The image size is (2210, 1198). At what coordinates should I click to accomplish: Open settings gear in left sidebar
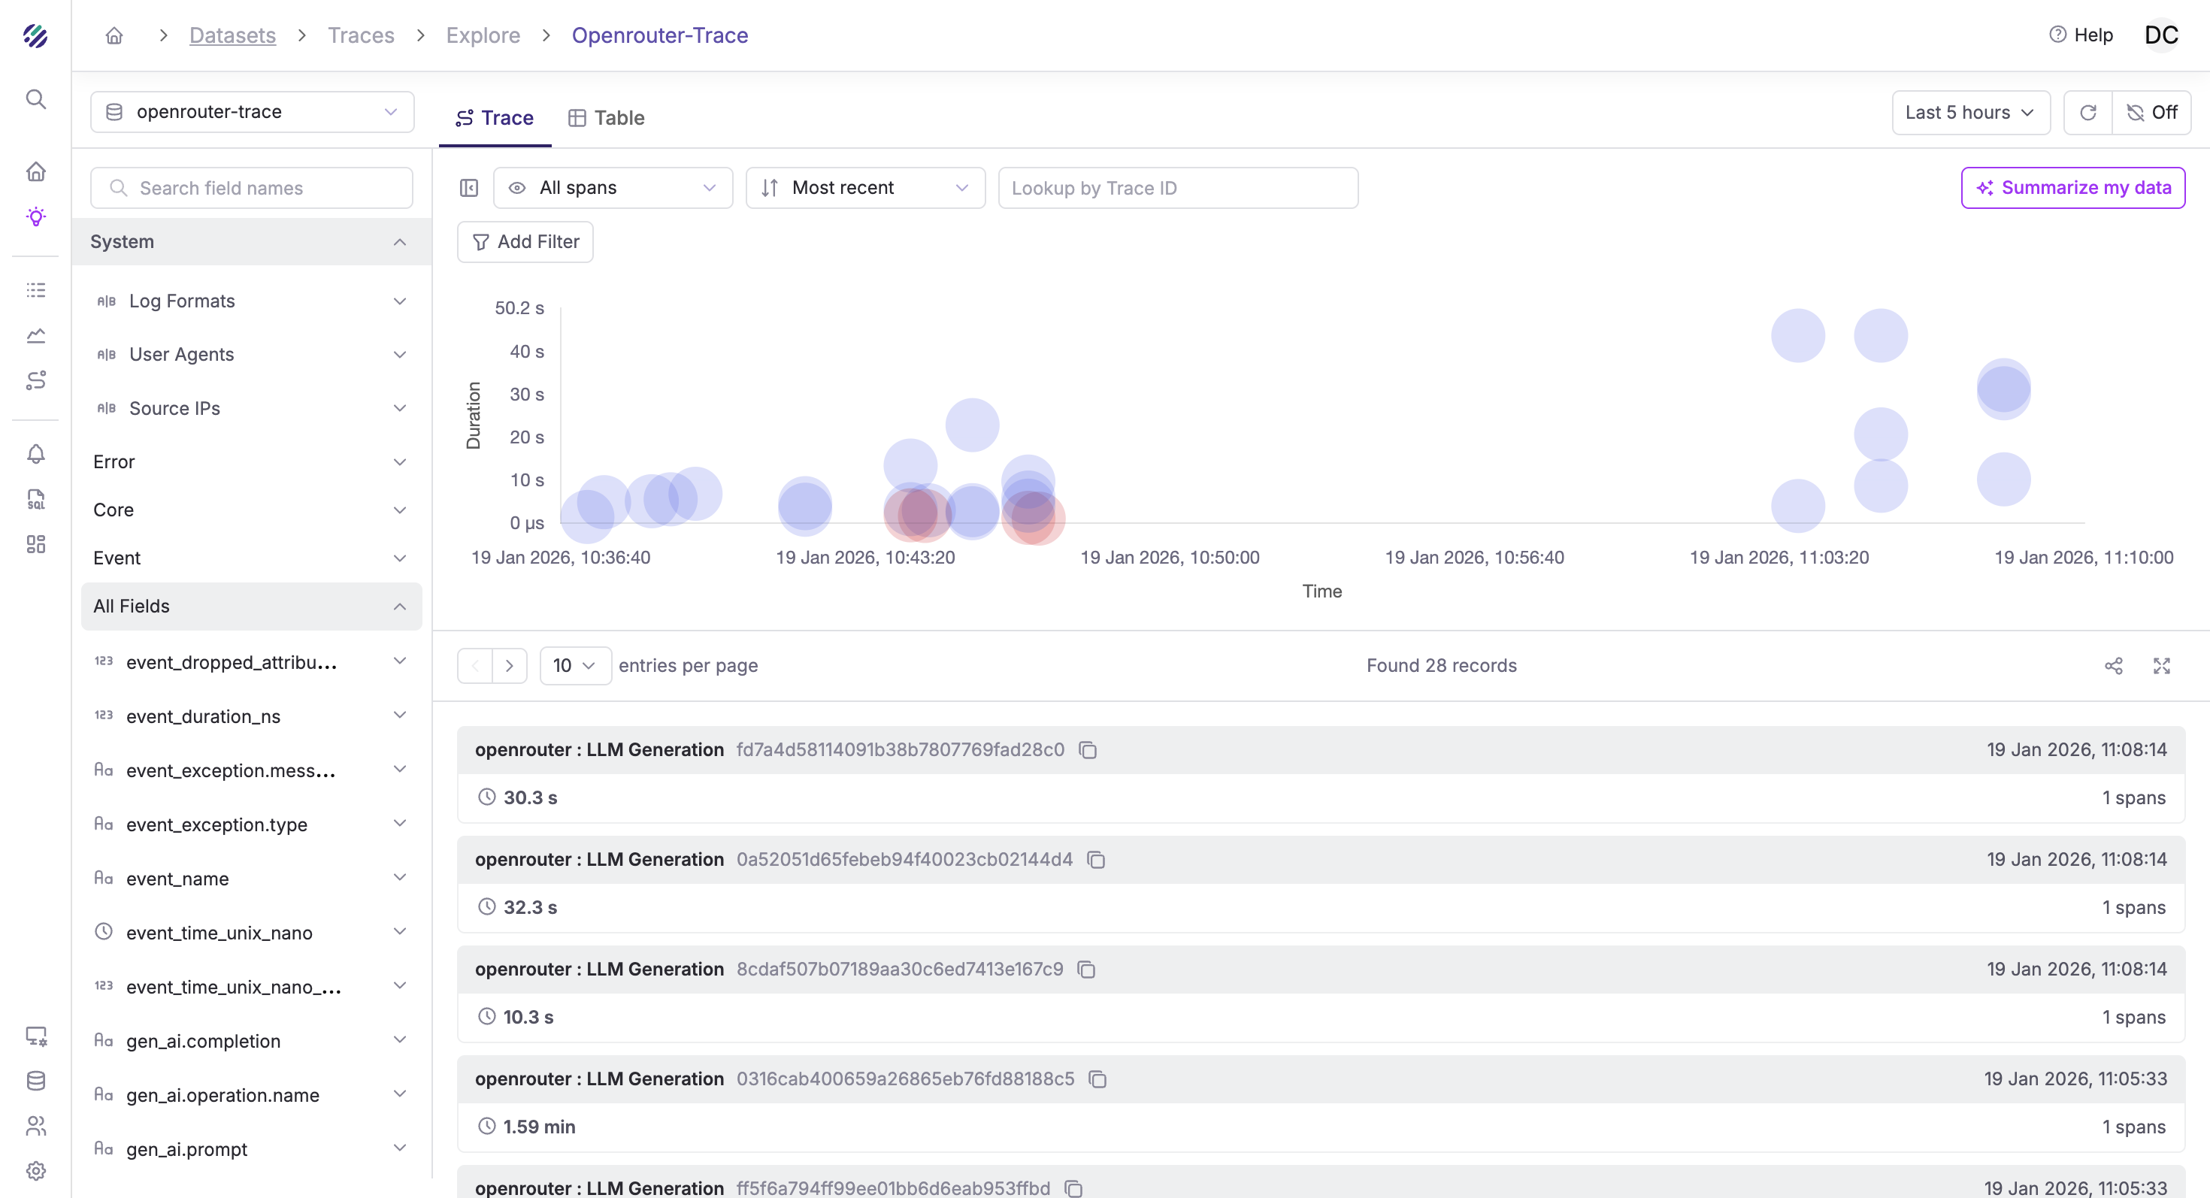(x=35, y=1170)
